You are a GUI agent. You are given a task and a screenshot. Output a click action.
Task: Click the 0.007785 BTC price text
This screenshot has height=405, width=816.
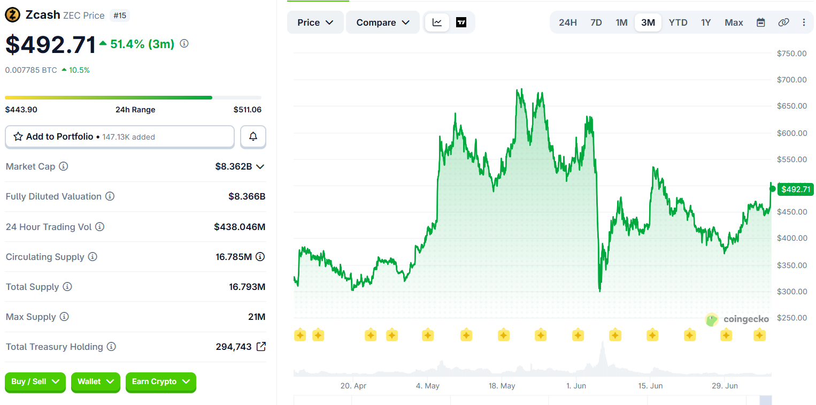(31, 70)
